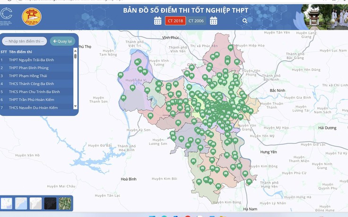Select row 'THCS Thành Công-Ba Đình'

click(x=36, y=83)
